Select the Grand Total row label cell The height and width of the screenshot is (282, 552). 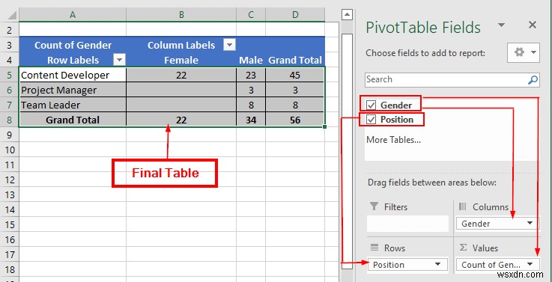point(73,120)
